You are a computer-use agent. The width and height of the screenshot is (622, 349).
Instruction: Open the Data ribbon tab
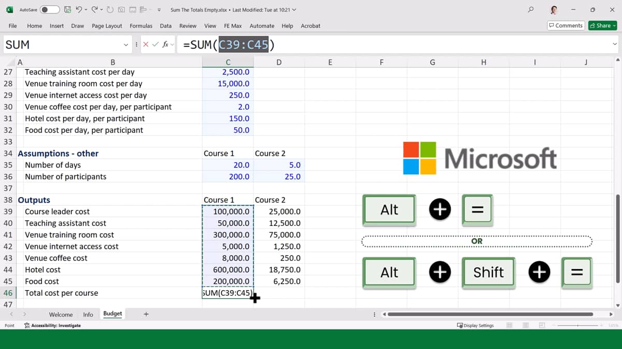pos(166,26)
